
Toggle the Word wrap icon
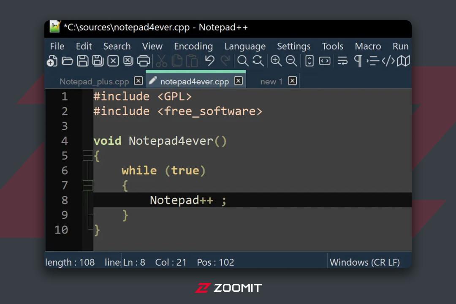point(342,61)
